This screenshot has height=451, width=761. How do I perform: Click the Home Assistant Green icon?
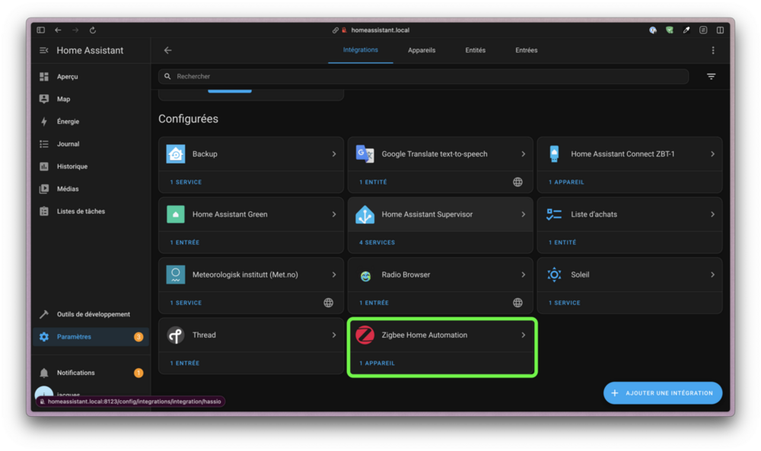click(176, 214)
